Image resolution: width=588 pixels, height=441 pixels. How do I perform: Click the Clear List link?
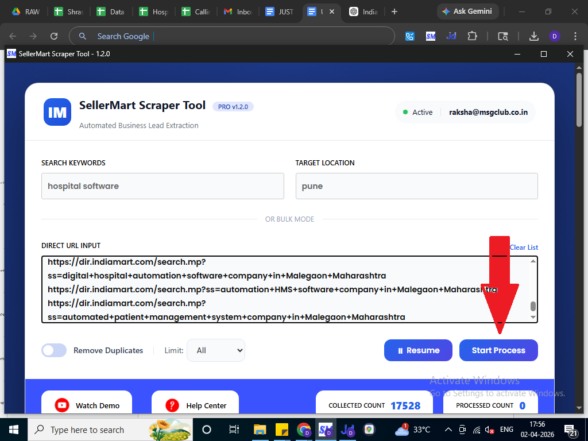click(x=524, y=247)
